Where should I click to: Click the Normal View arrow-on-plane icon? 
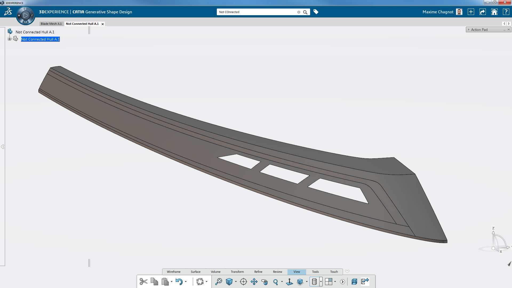tap(289, 282)
